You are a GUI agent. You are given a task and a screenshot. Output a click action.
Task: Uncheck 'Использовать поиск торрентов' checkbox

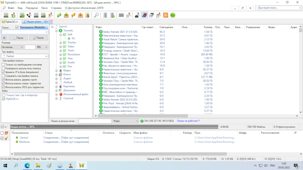[4, 83]
